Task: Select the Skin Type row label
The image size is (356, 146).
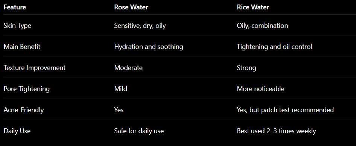Action: pyautogui.click(x=17, y=26)
